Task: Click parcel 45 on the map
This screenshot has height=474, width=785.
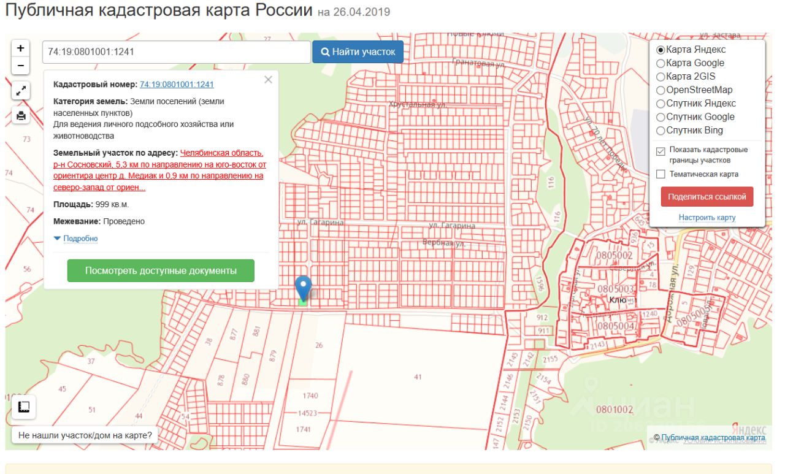Action: click(62, 389)
